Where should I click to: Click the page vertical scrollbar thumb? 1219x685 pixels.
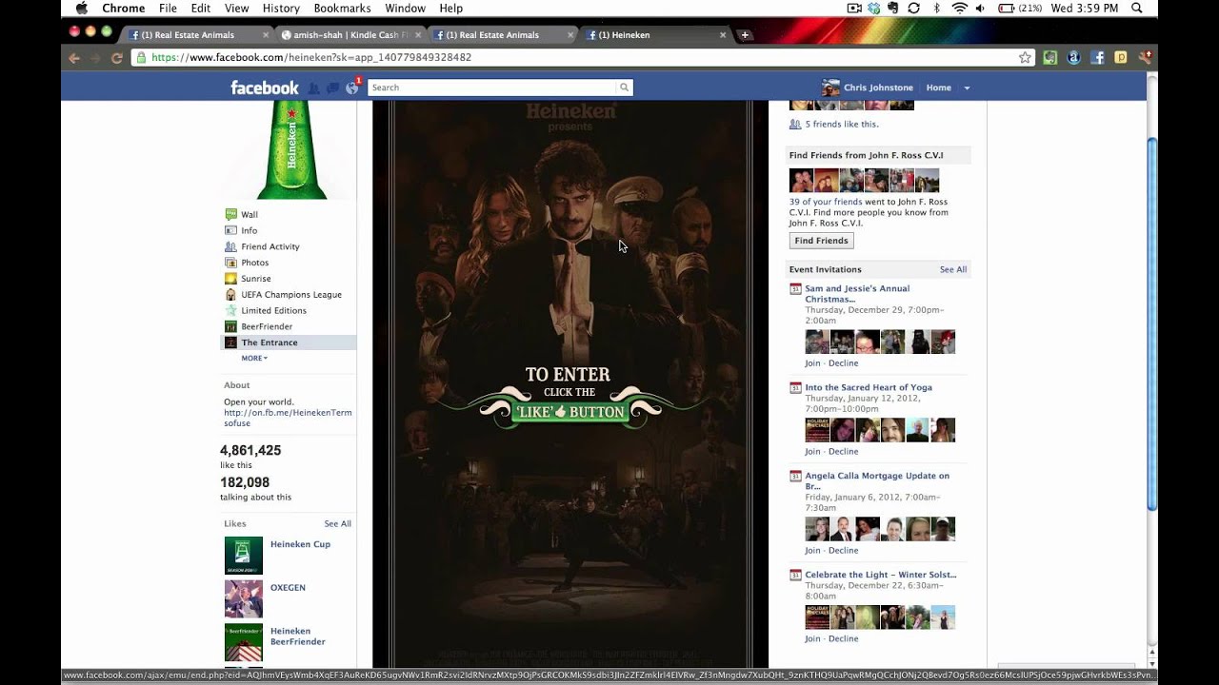pyautogui.click(x=1151, y=323)
